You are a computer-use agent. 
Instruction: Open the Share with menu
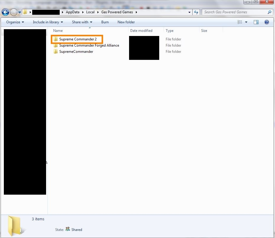(82, 22)
